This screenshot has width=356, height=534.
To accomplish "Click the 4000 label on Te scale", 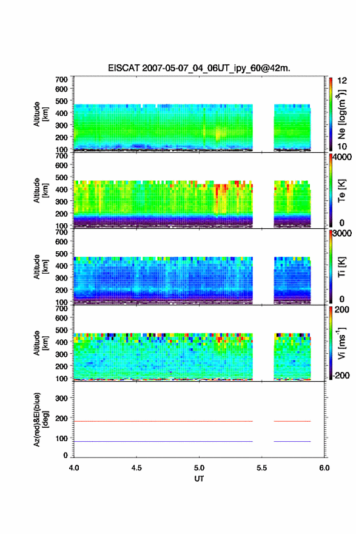I will click(x=343, y=157).
